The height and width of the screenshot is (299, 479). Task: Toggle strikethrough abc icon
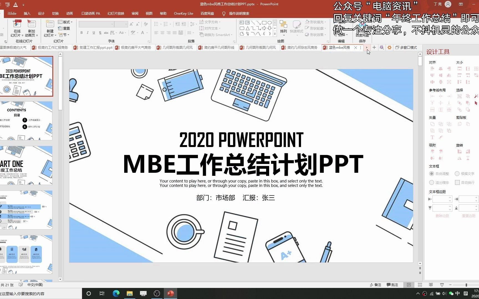pyautogui.click(x=106, y=33)
